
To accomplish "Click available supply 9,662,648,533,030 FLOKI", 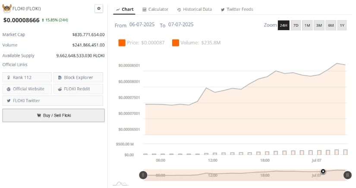I will (x=80, y=55).
